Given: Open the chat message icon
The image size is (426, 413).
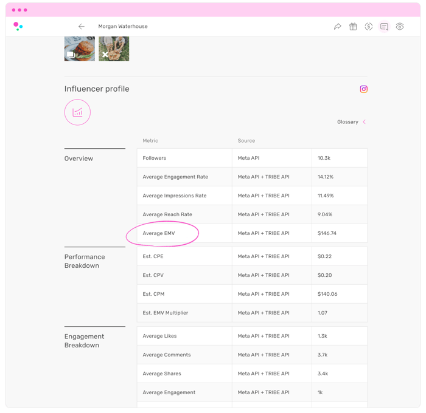Looking at the screenshot, I should (x=384, y=27).
